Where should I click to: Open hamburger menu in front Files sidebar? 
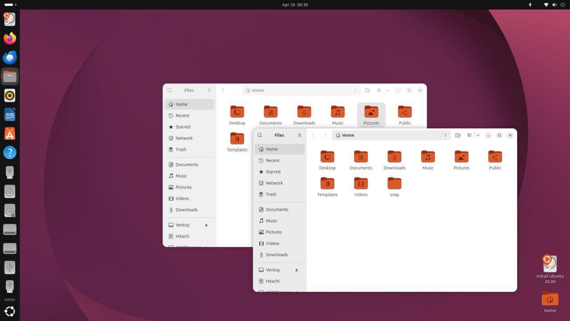pos(299,135)
